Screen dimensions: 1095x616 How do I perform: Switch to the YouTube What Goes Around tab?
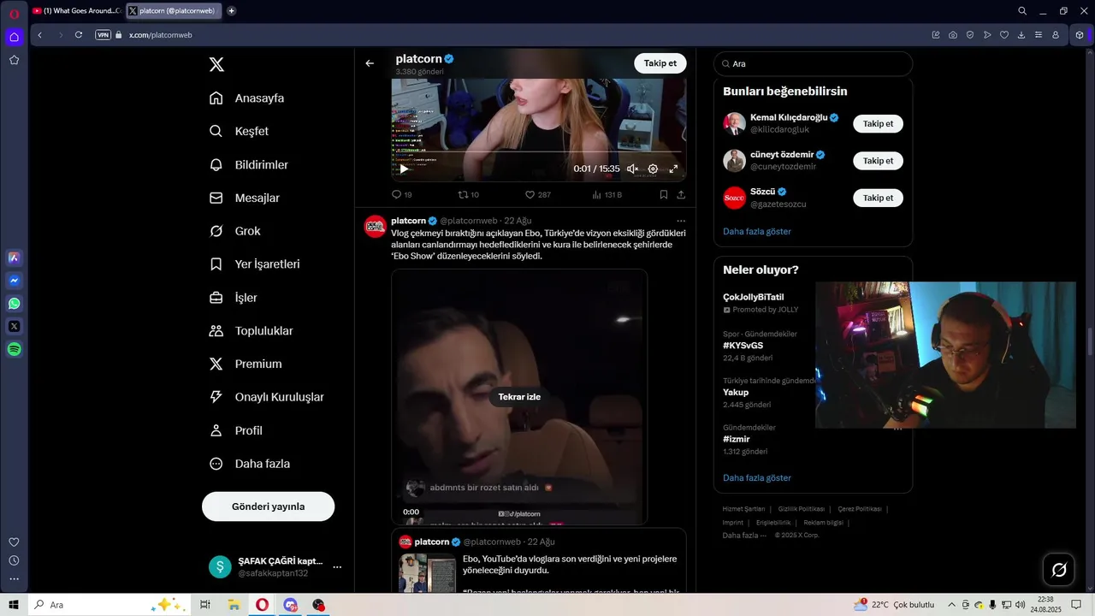77,11
